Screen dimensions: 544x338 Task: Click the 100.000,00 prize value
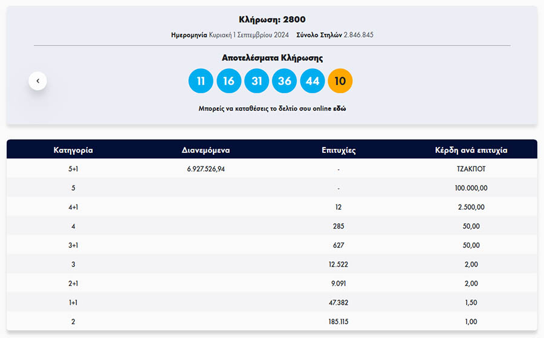click(x=471, y=188)
